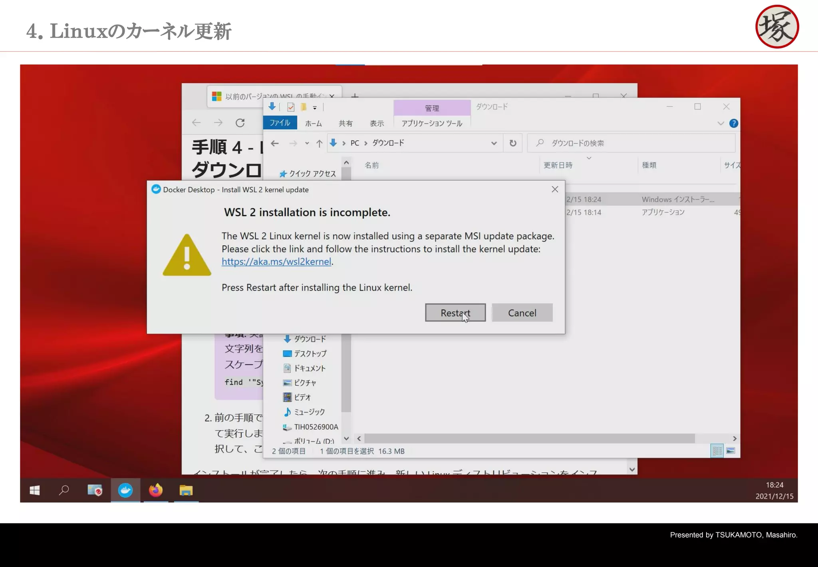
Task: Open the ホーム ribbon tab in Explorer
Action: [313, 123]
